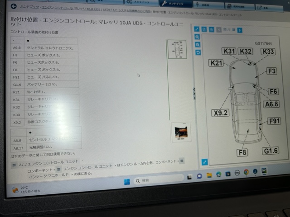Open Microsoft Edge from the taskbar

coord(218,174)
